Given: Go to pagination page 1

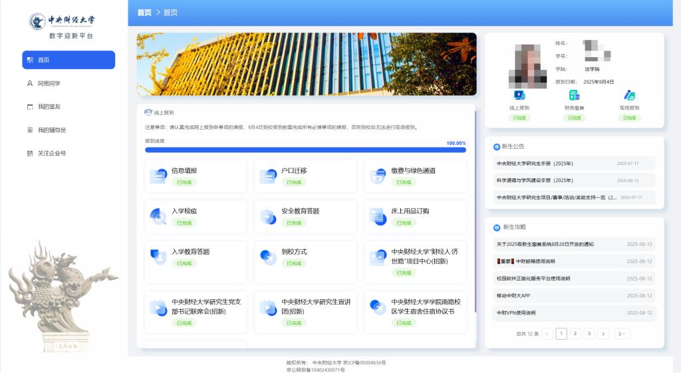Looking at the screenshot, I should (x=561, y=334).
